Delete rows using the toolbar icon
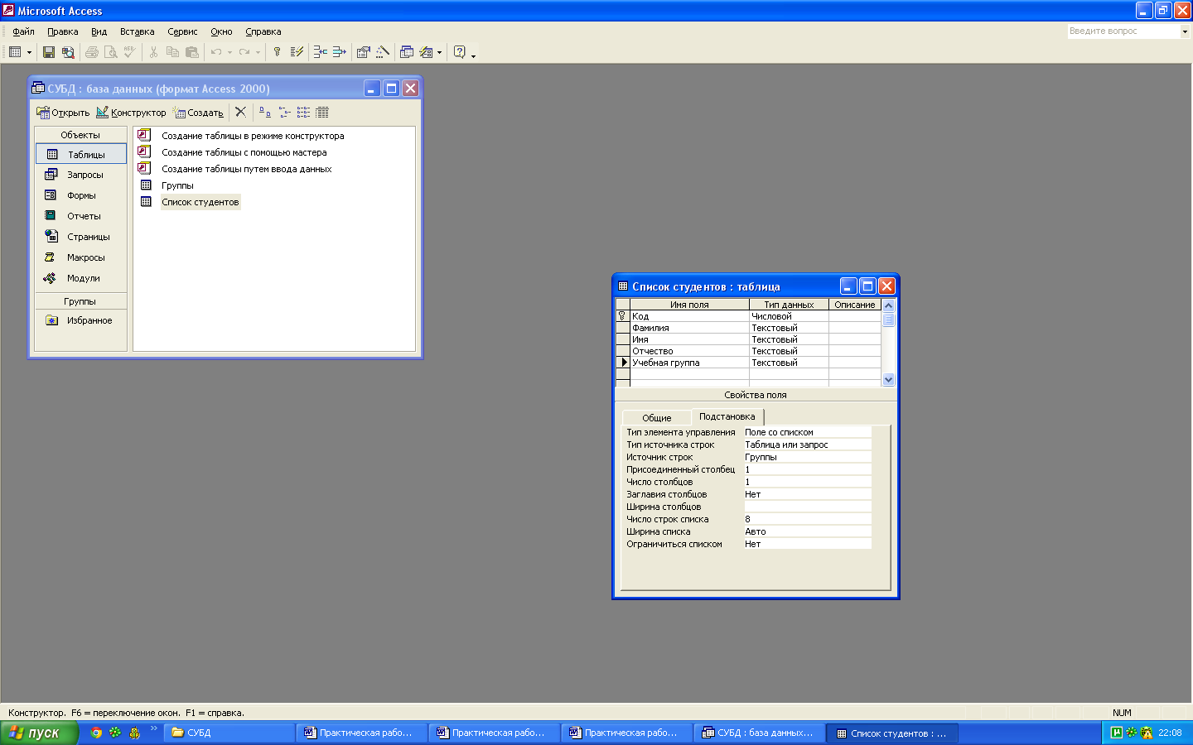Viewport: 1193px width, 745px height. click(339, 52)
